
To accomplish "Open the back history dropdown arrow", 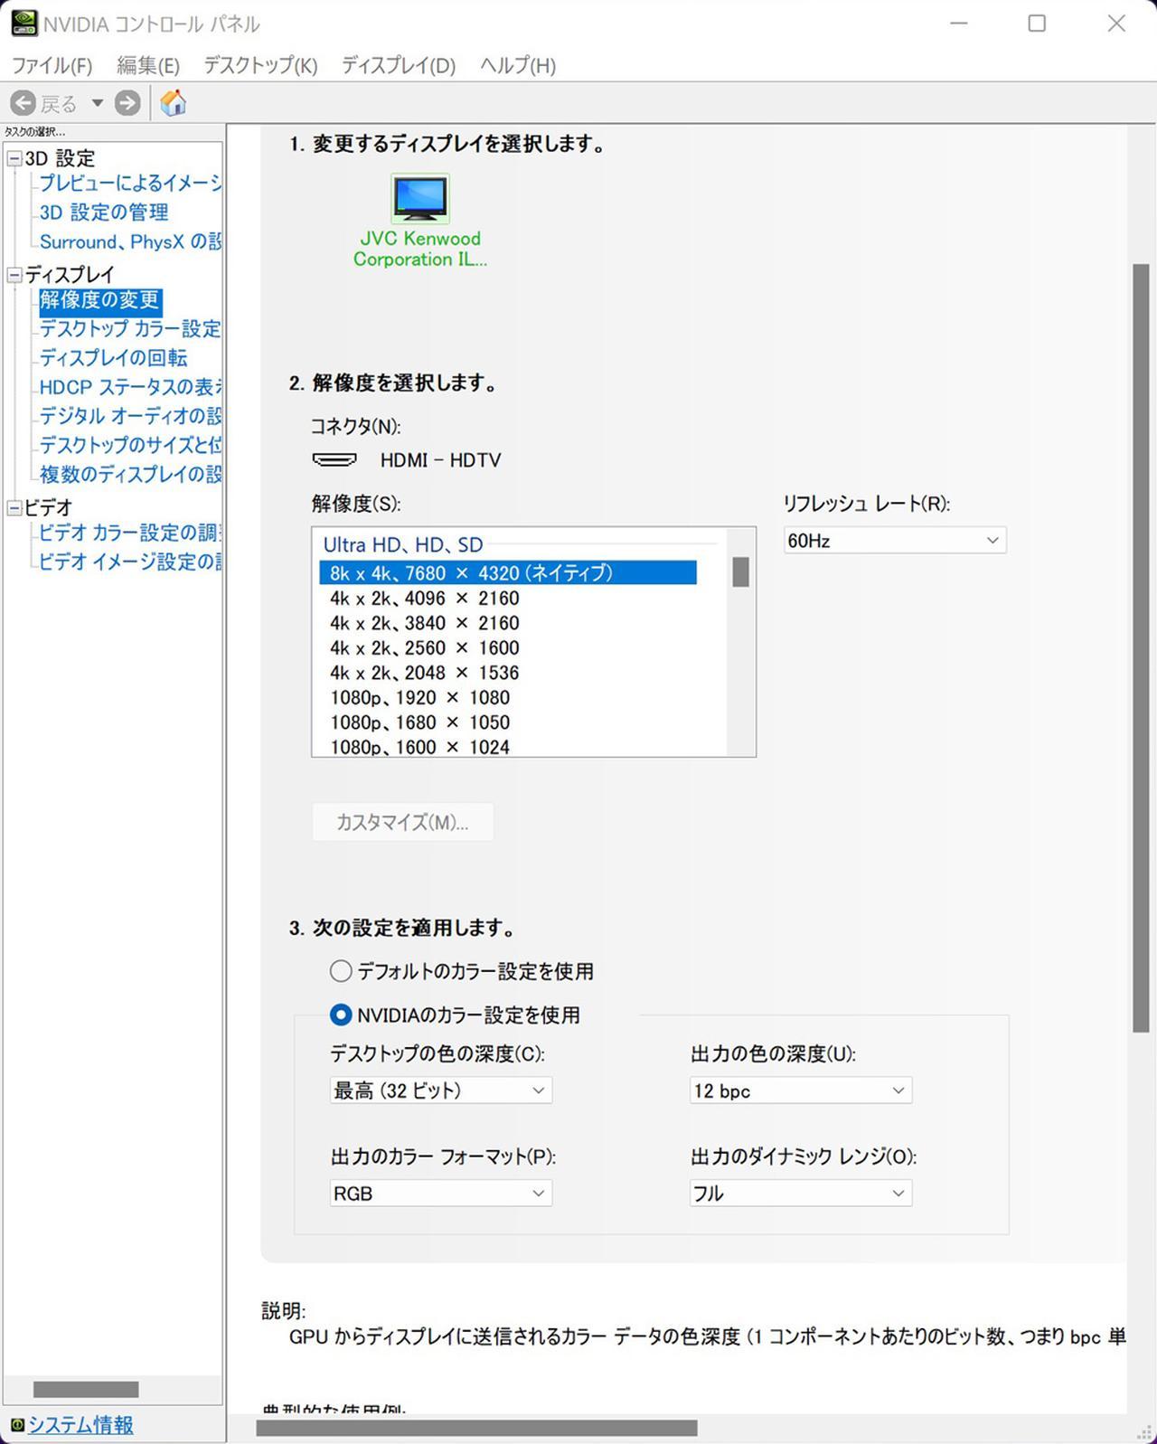I will [x=97, y=103].
